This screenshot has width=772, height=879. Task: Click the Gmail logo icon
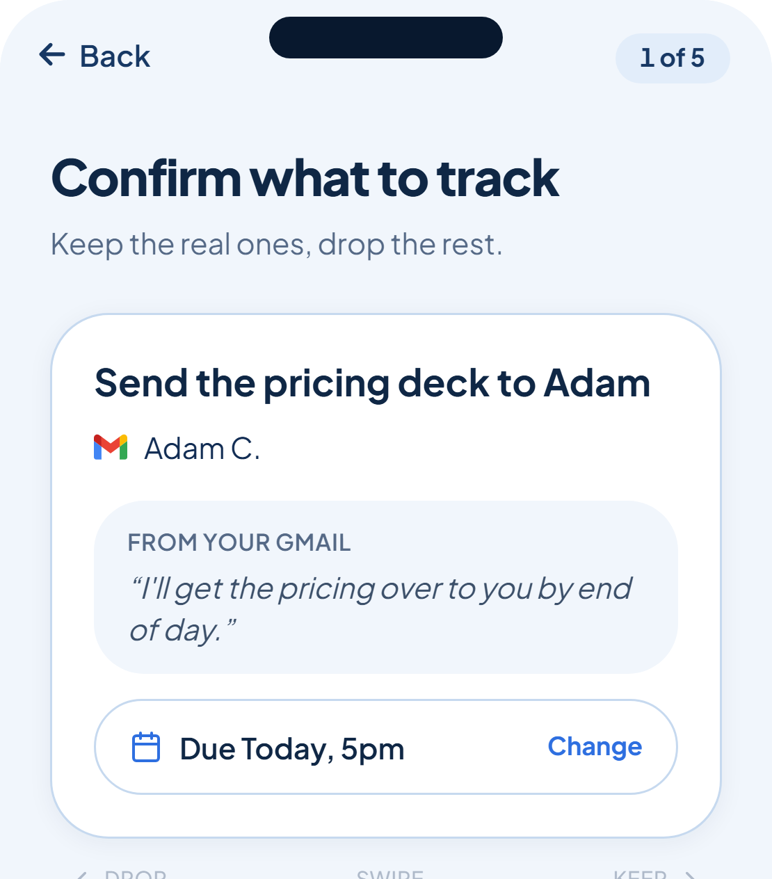coord(111,447)
